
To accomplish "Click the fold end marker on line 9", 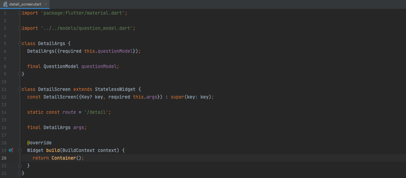I will [x=20, y=74].
